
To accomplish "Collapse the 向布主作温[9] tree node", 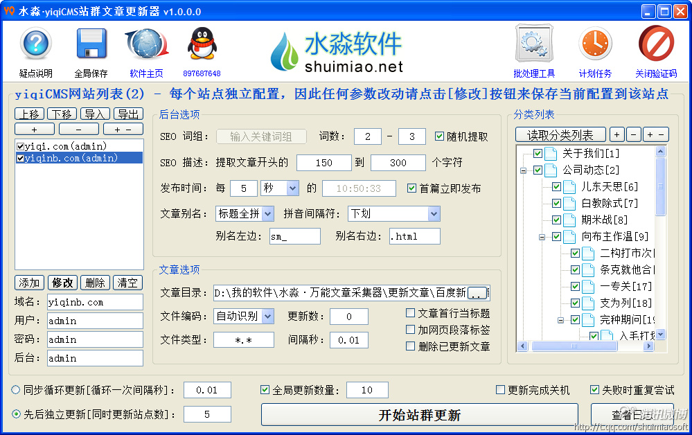I will 542,237.
